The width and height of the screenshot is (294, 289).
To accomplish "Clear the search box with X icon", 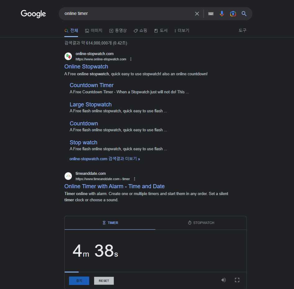I will pyautogui.click(x=197, y=14).
